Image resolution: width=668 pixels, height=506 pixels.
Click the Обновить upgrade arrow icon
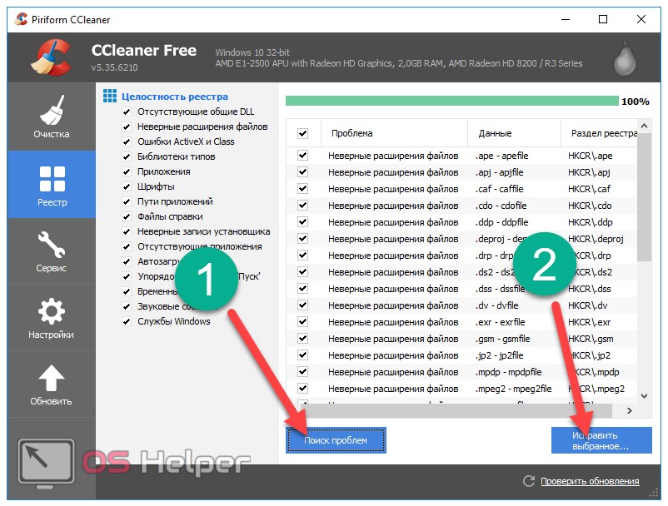click(x=51, y=378)
